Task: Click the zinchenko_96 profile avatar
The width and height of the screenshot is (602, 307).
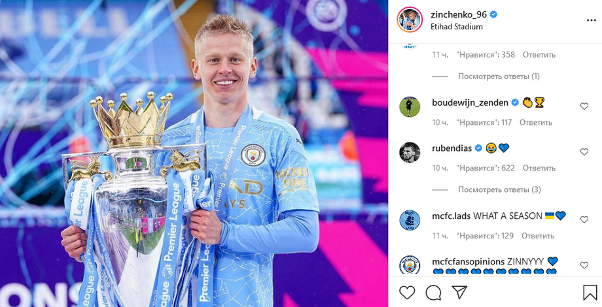Action: click(x=410, y=20)
